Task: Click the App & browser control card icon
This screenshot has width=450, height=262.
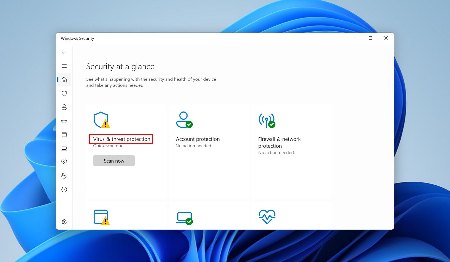Action: point(102,217)
